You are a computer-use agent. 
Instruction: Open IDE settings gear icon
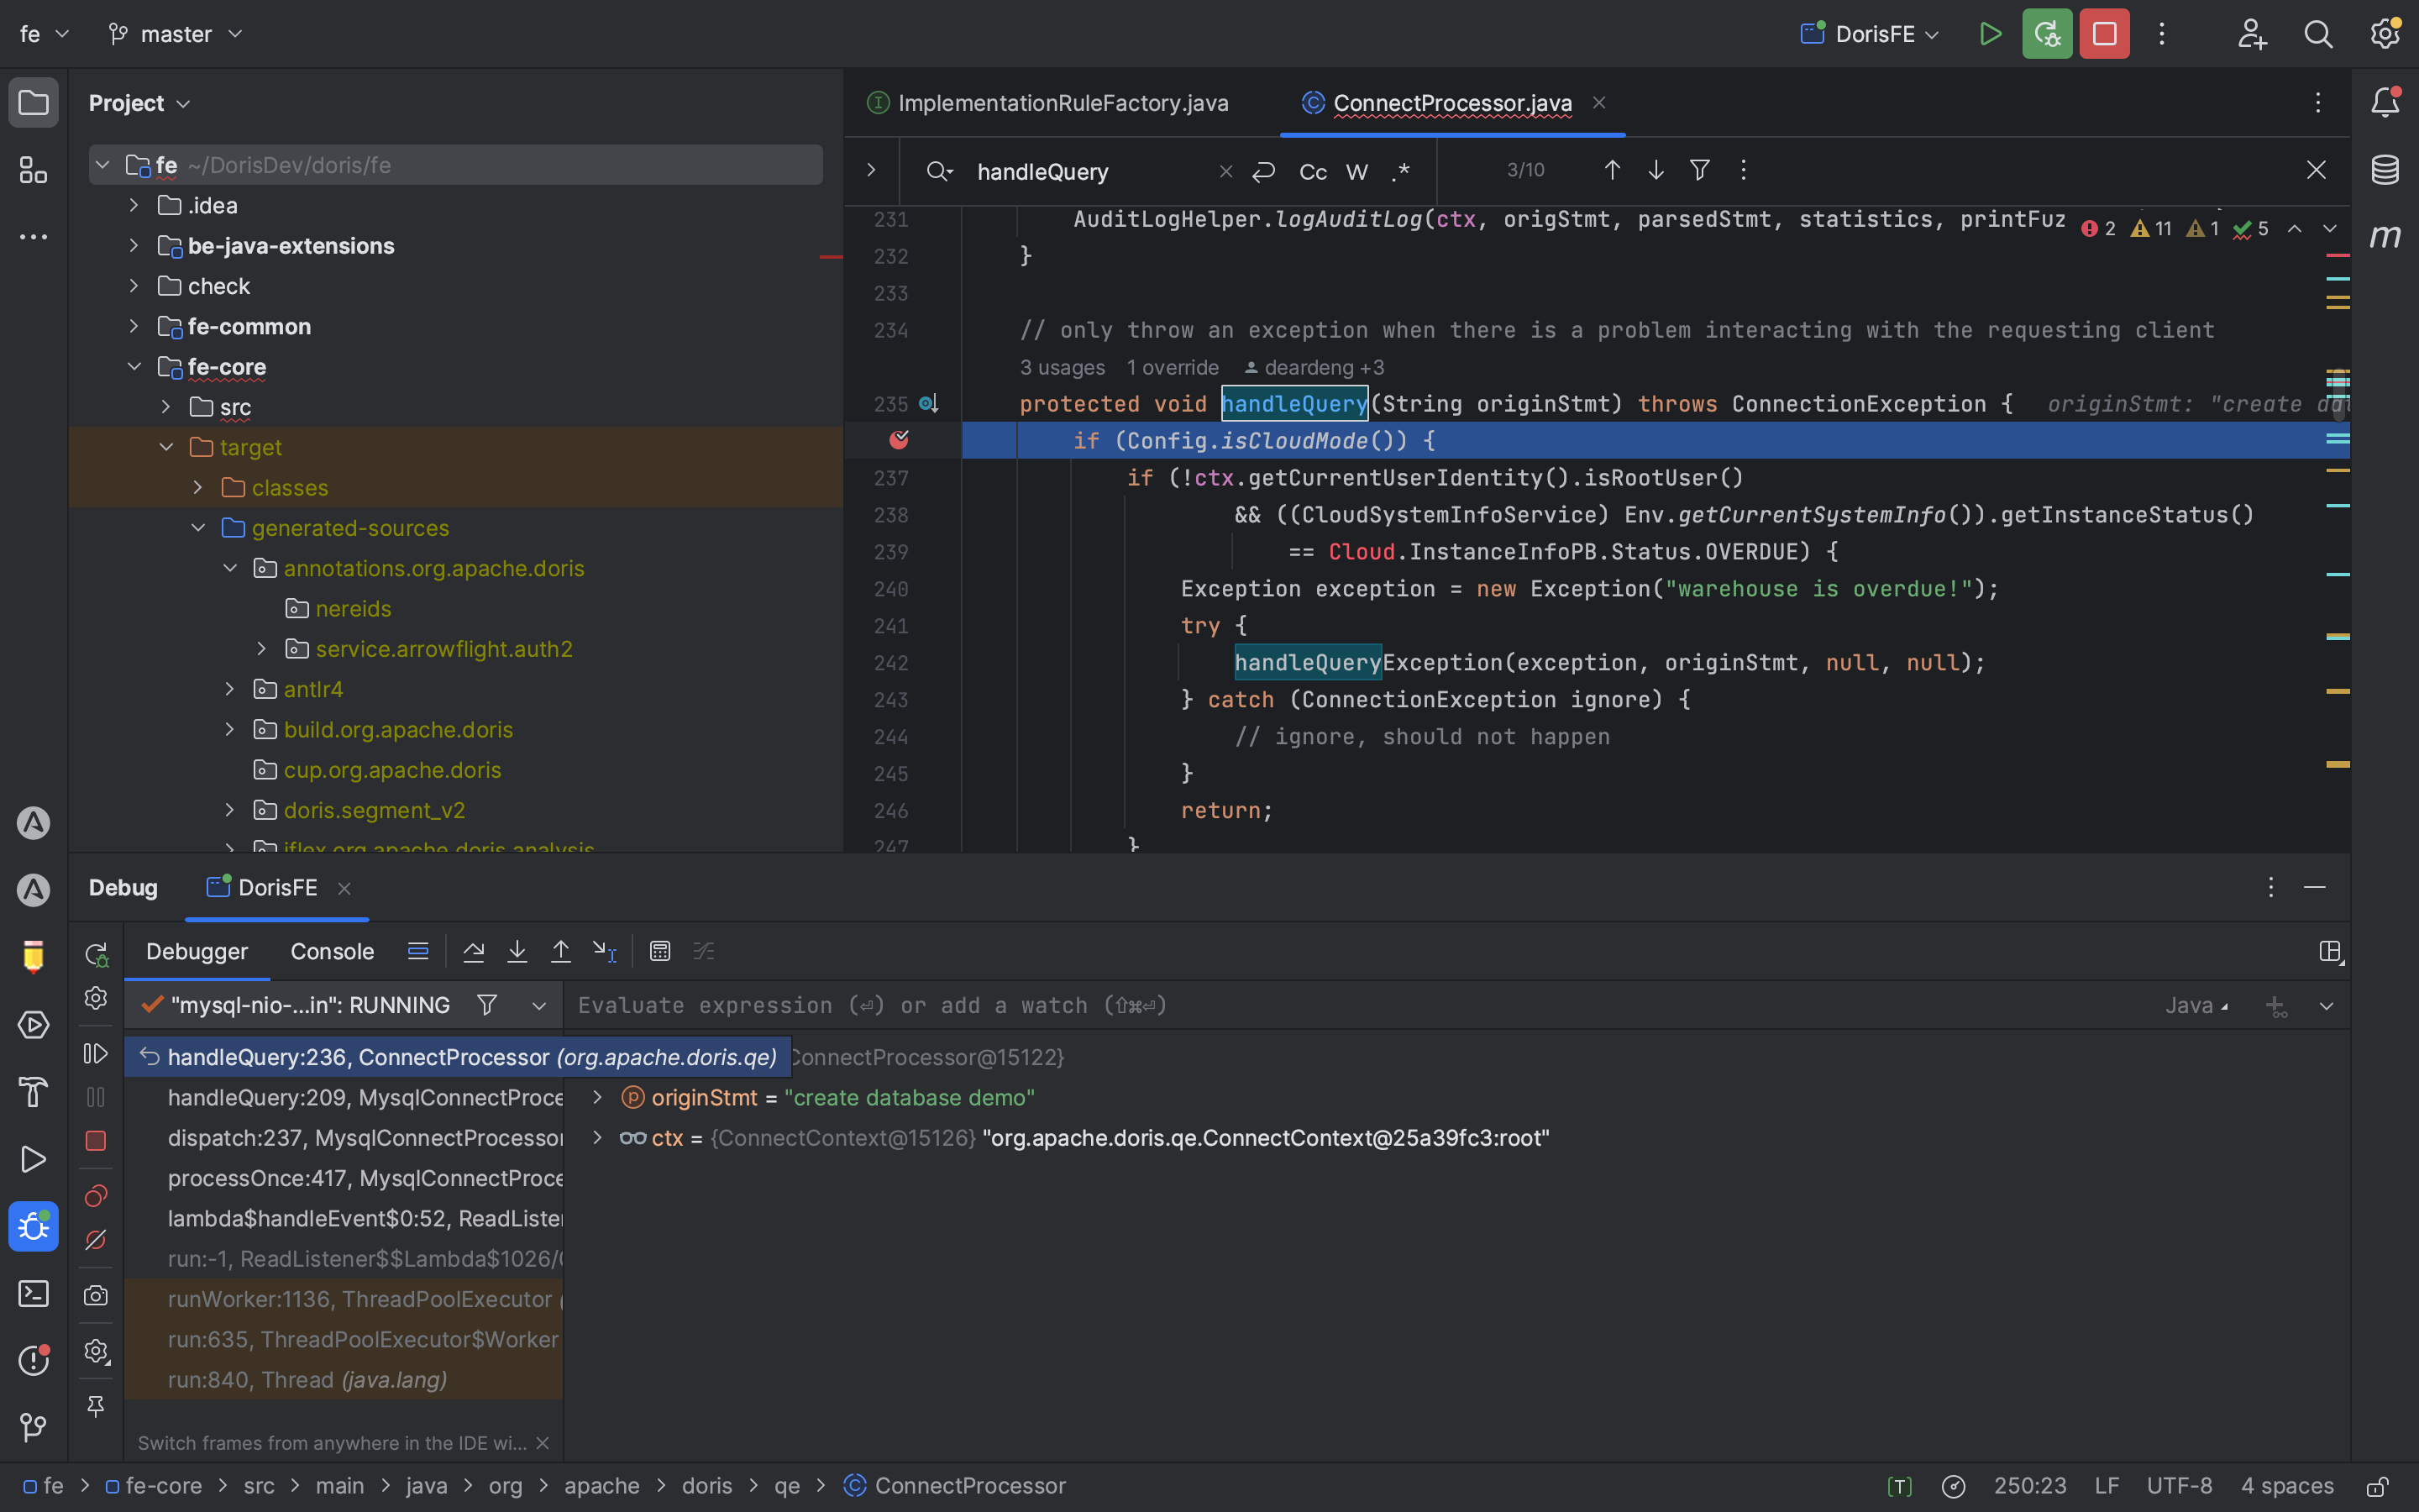2385,34
